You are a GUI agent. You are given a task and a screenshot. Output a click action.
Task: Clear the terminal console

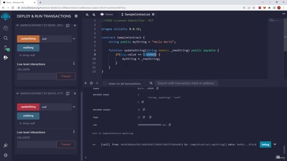pyautogui.click(x=91, y=83)
